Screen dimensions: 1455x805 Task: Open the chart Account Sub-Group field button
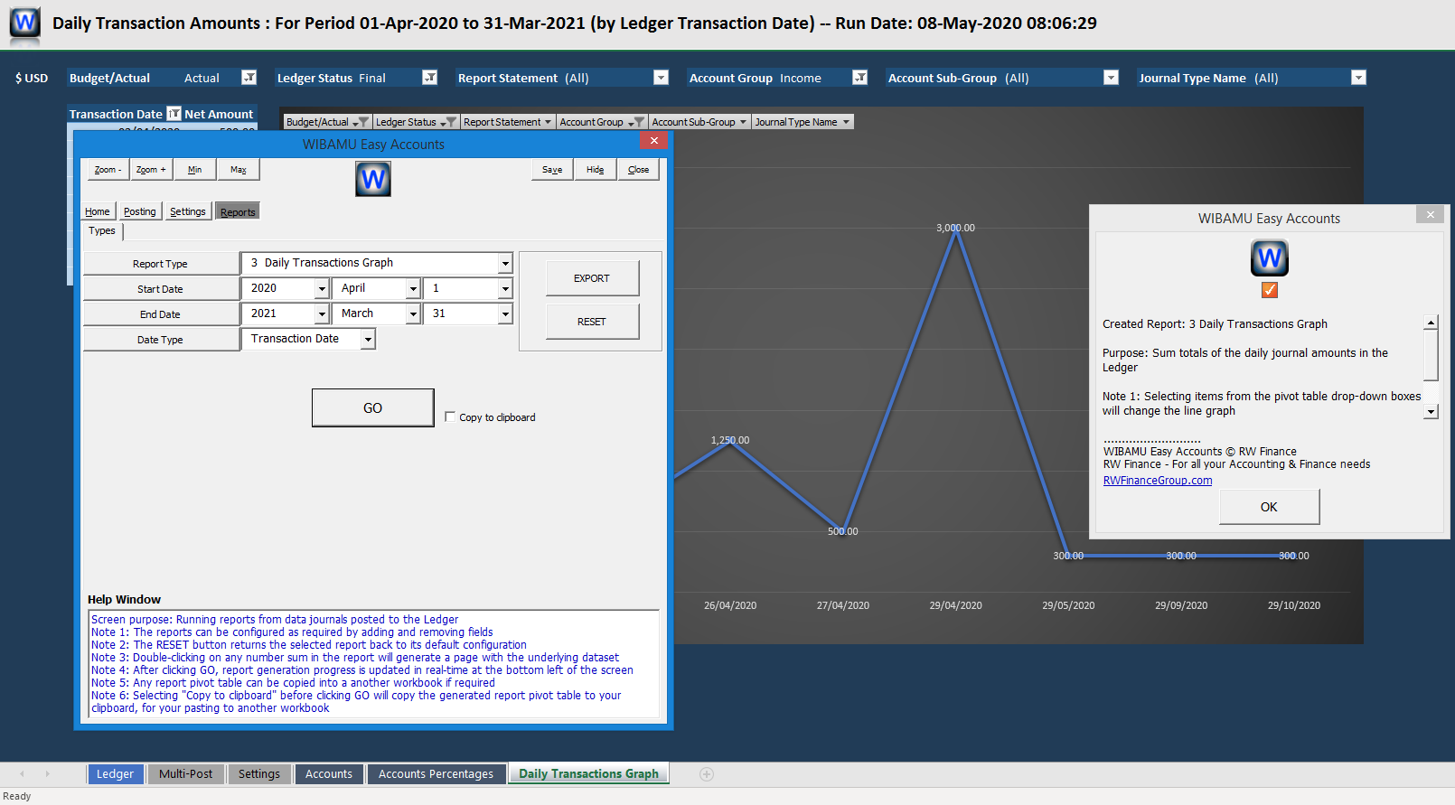(x=700, y=122)
